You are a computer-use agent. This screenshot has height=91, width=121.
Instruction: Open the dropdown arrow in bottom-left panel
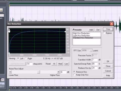[x=3, y=80]
